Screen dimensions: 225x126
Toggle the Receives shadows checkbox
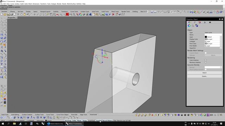(x=206, y=62)
